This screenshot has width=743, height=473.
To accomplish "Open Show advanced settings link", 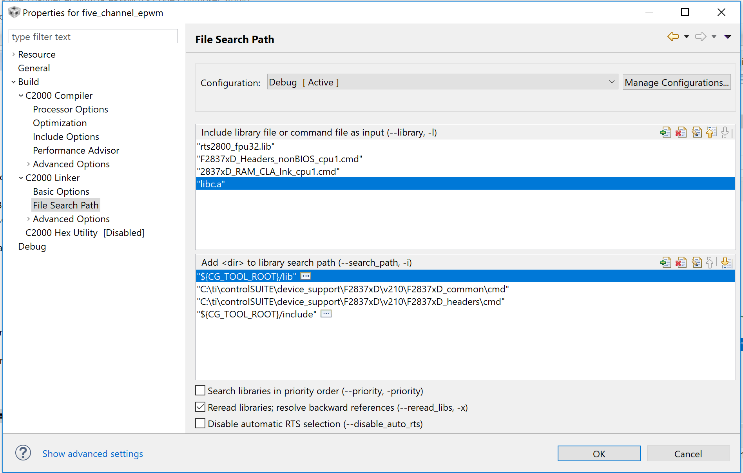I will click(92, 454).
